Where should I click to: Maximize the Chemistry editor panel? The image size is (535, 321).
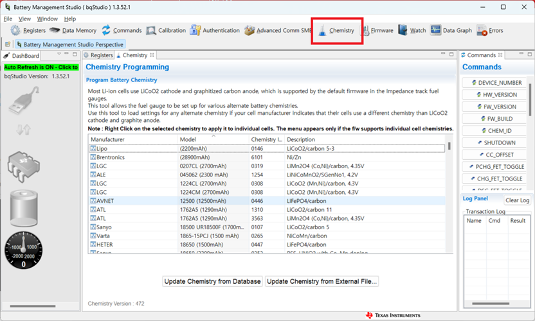point(451,54)
